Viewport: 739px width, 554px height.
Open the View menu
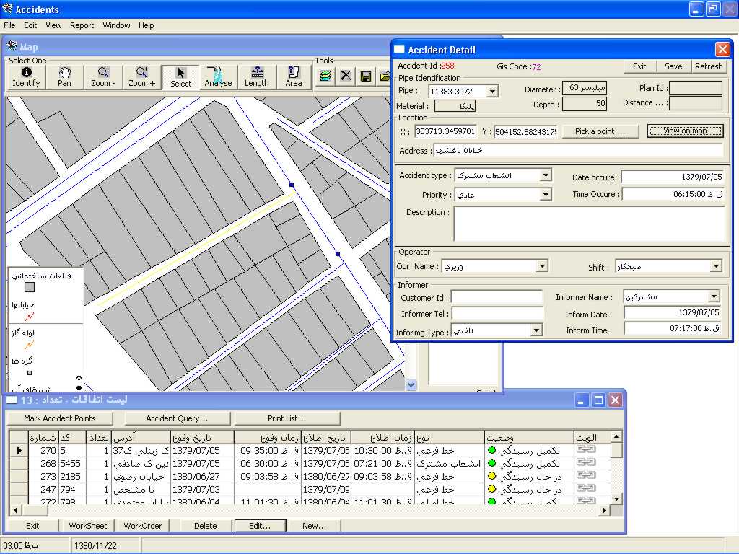tap(53, 25)
